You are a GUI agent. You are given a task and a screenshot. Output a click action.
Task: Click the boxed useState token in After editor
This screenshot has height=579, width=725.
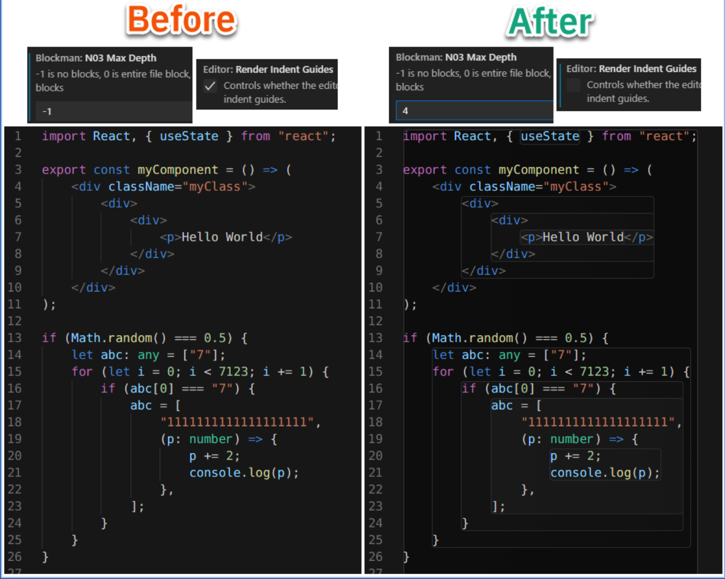click(x=550, y=136)
